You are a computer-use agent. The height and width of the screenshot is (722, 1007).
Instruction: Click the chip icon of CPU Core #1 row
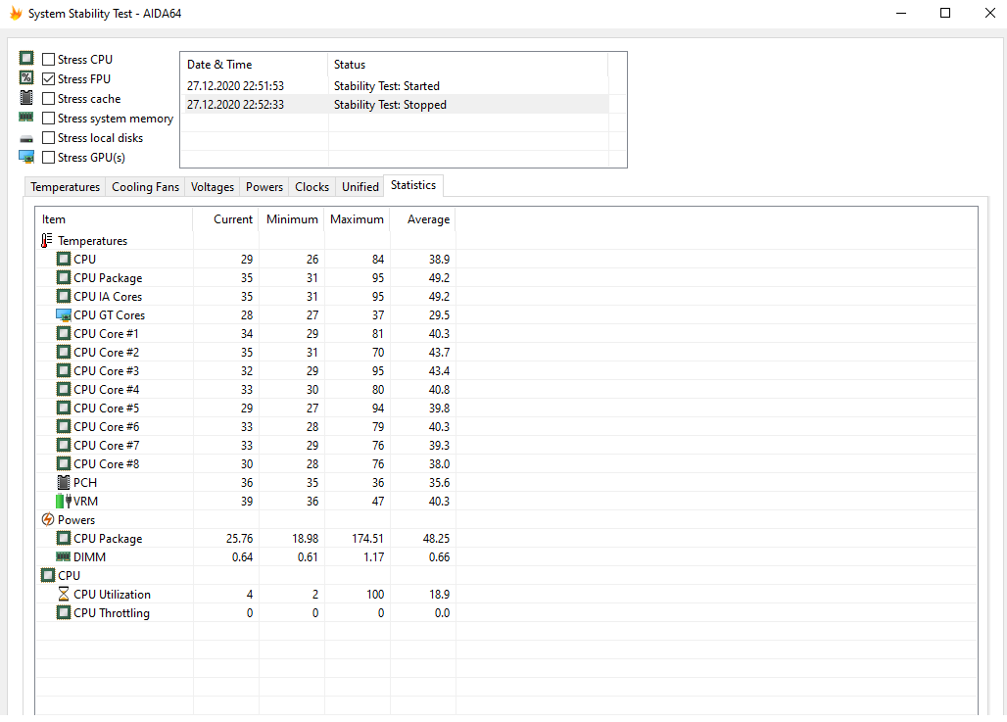pyautogui.click(x=64, y=333)
